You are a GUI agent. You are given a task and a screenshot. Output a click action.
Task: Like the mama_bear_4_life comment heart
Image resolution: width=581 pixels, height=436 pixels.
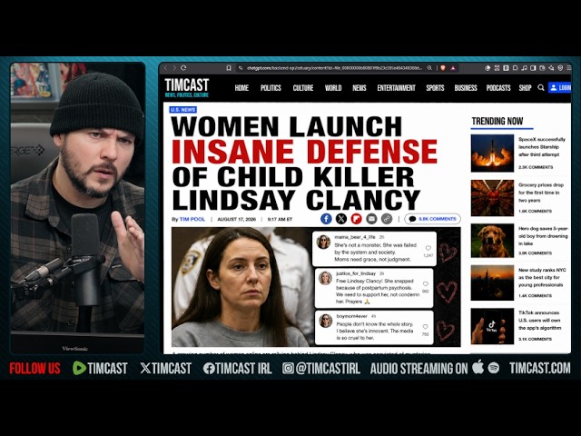click(428, 248)
